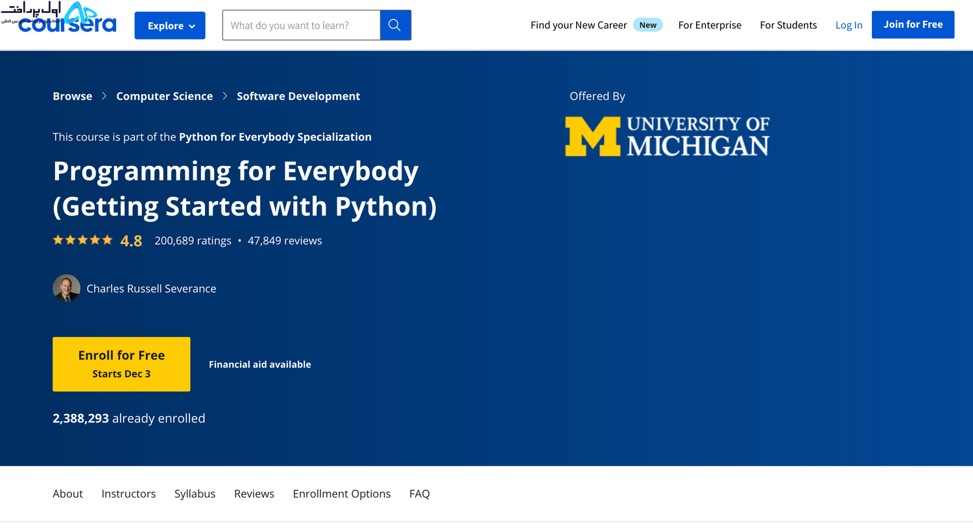Click the course title heading

click(245, 189)
